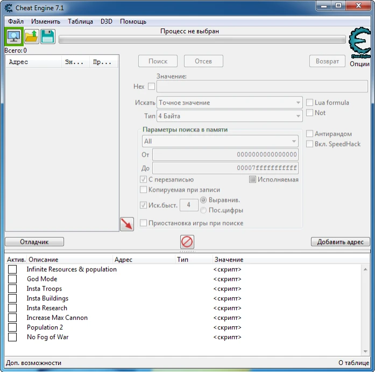Image resolution: width=375 pixels, height=372 pixels.
Task: Open the All memory region dropdown
Action: pyautogui.click(x=220, y=141)
